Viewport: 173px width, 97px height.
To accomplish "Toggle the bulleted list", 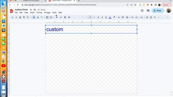I will 137,17.
